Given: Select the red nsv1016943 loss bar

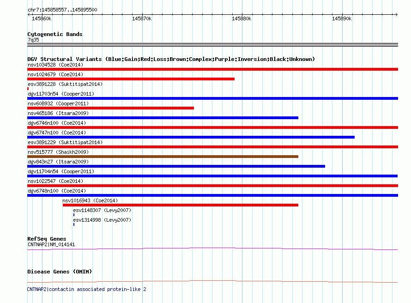Looking at the screenshot, I should coord(181,205).
